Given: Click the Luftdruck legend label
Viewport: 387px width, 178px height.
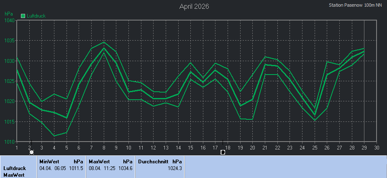Looking at the screenshot, I should tap(36, 16).
